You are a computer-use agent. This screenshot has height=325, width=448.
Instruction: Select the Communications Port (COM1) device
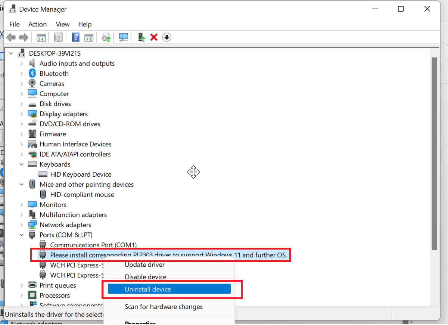click(x=94, y=245)
